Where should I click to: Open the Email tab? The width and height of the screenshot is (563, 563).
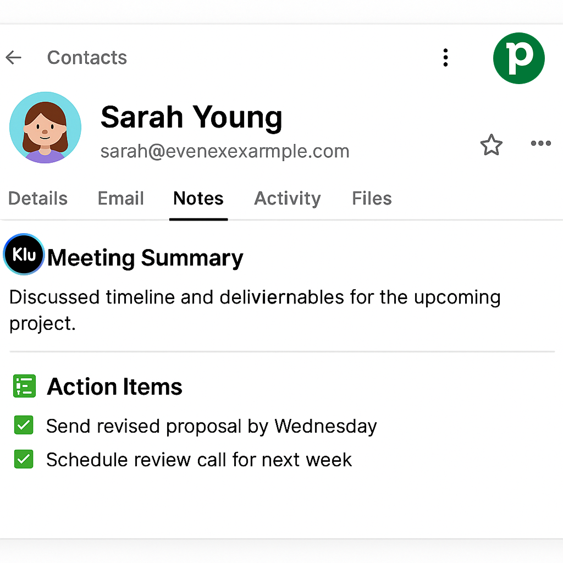(120, 198)
